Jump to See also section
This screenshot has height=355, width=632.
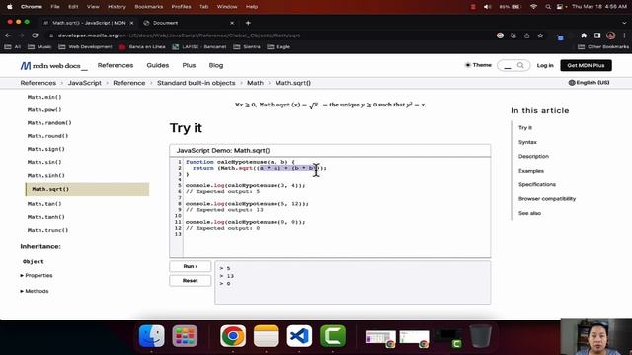[529, 213]
